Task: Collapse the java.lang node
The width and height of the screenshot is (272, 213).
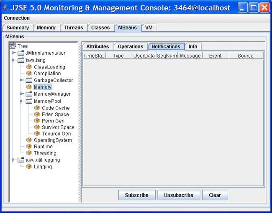Action: 13,60
